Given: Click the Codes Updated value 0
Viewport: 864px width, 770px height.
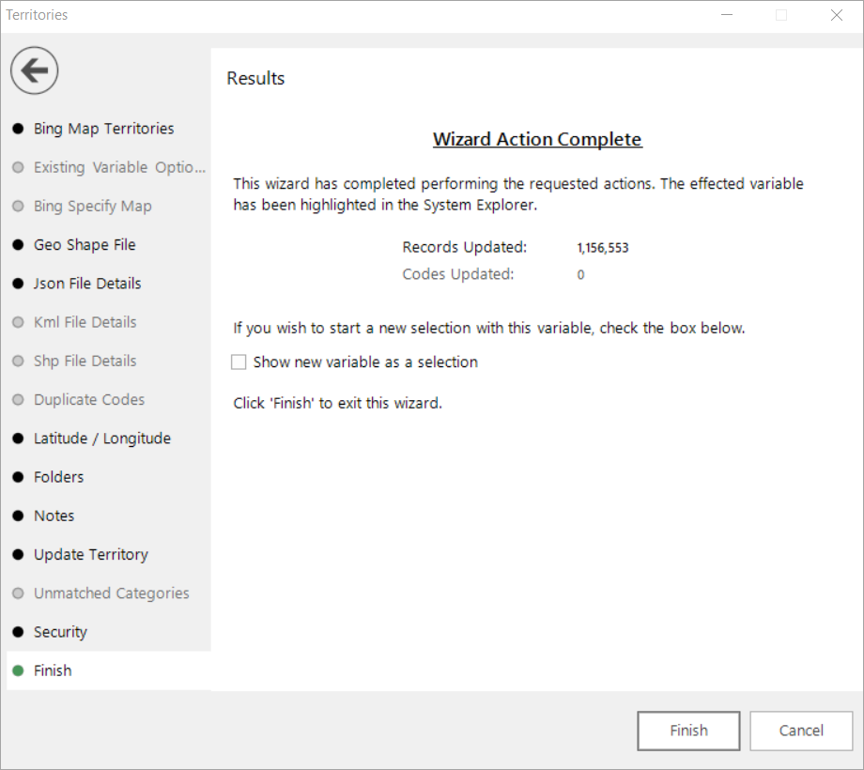Looking at the screenshot, I should (580, 275).
